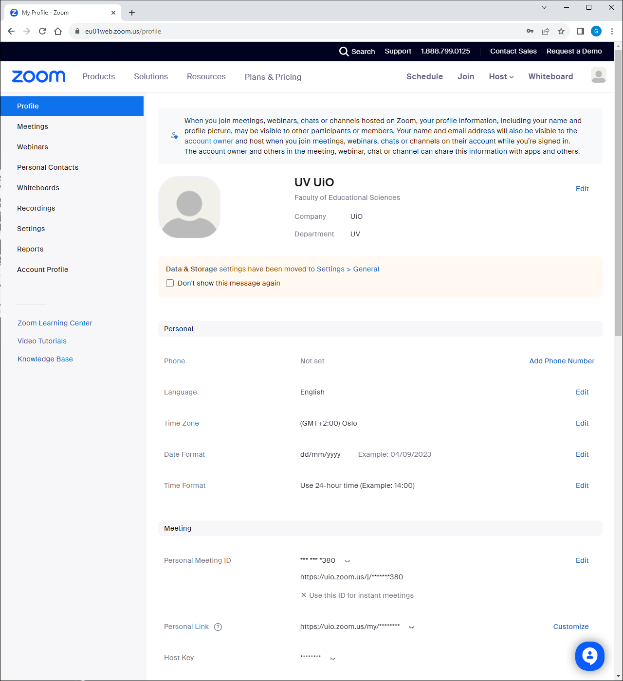Image resolution: width=623 pixels, height=681 pixels.
Task: Open Zoom Learning Center link
Action: pyautogui.click(x=55, y=323)
